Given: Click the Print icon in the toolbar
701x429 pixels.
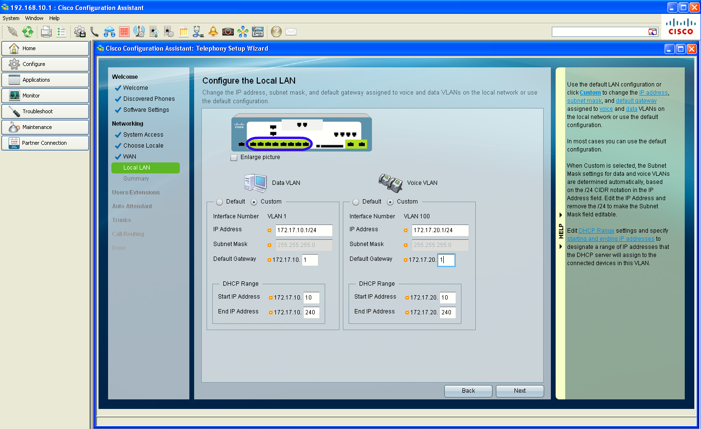Looking at the screenshot, I should coord(46,32).
